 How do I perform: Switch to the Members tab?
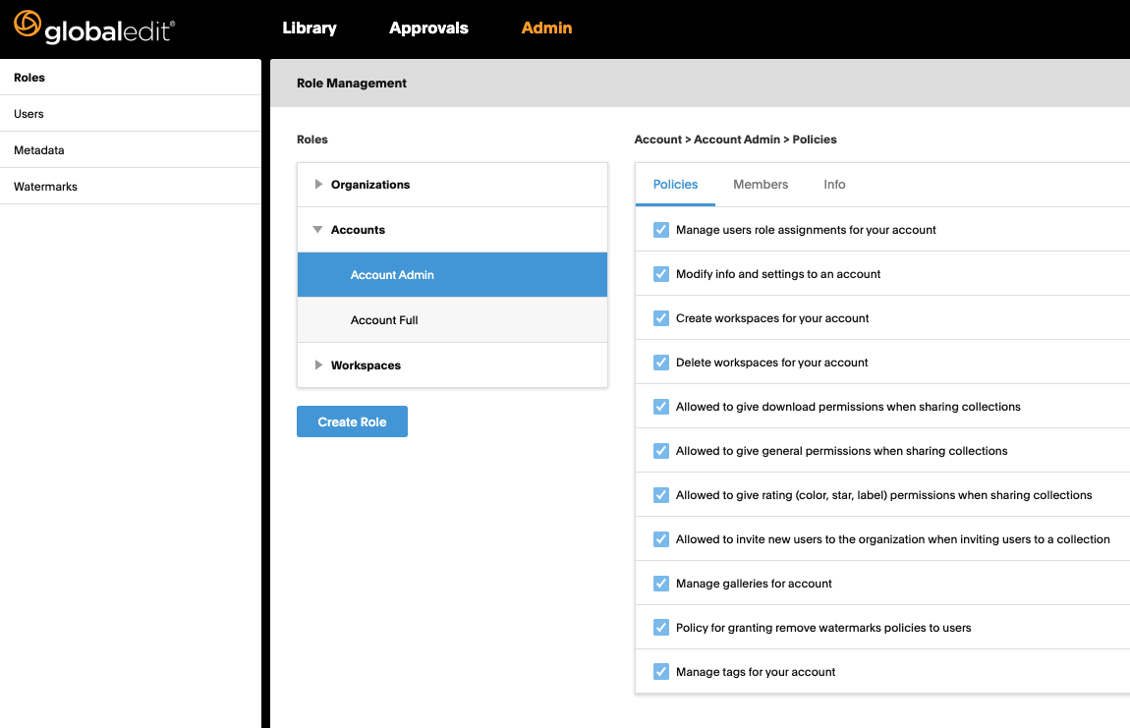click(761, 185)
